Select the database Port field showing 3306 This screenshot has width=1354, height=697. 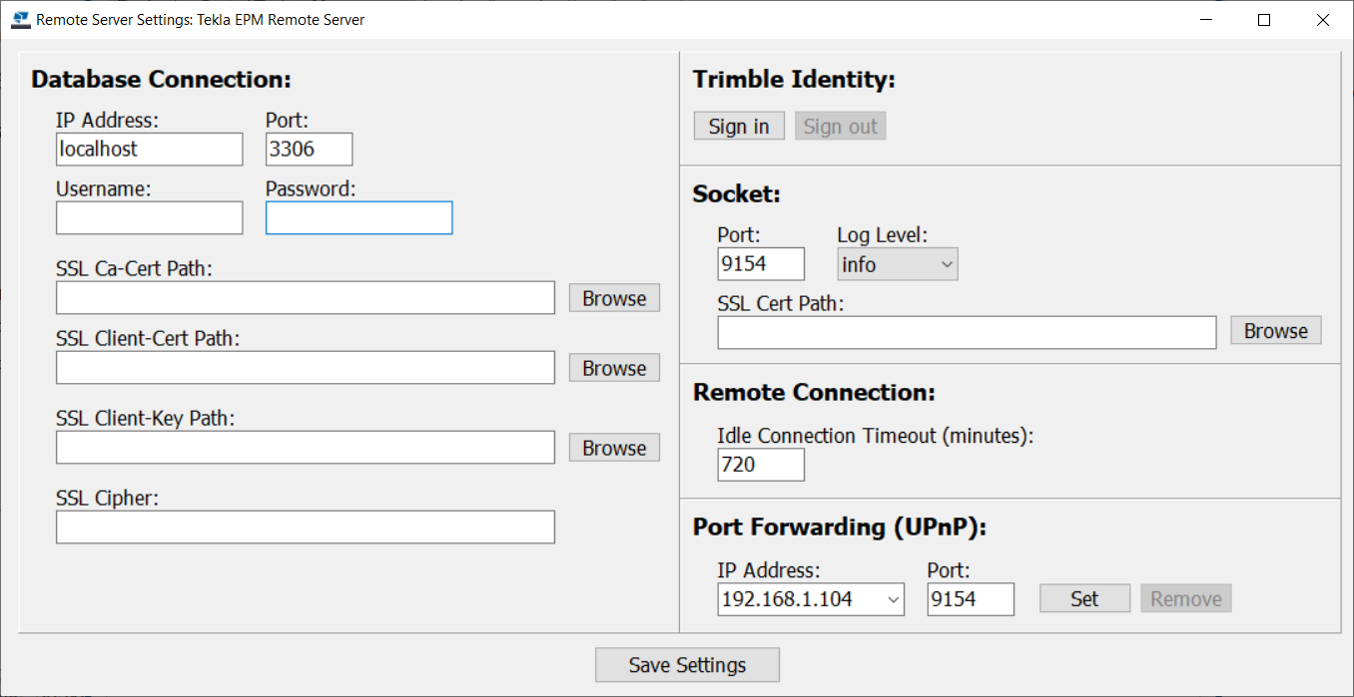tap(309, 149)
